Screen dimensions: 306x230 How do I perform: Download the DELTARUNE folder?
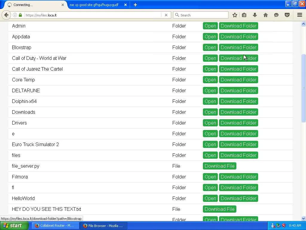[x=238, y=90]
